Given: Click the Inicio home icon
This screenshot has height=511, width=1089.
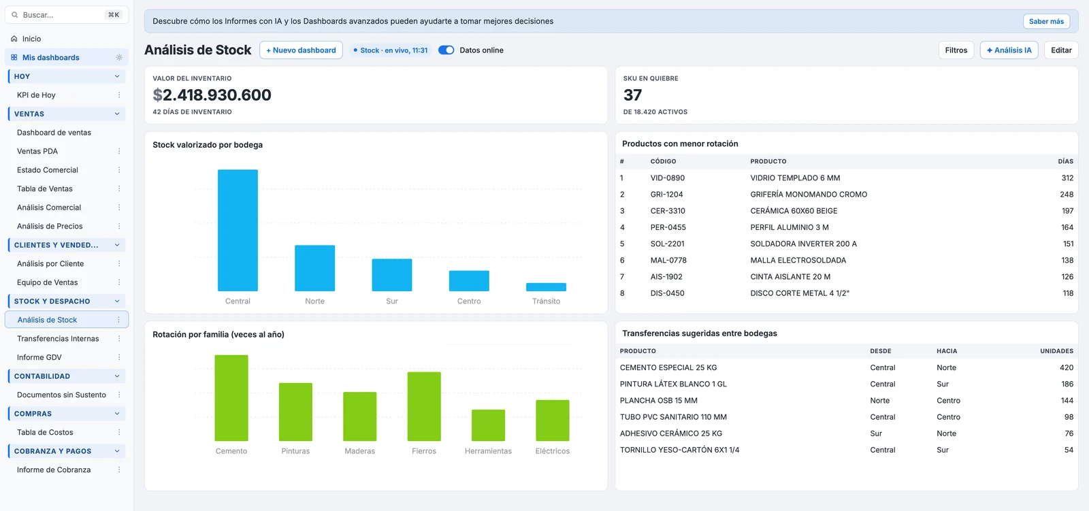Looking at the screenshot, I should click(x=14, y=39).
